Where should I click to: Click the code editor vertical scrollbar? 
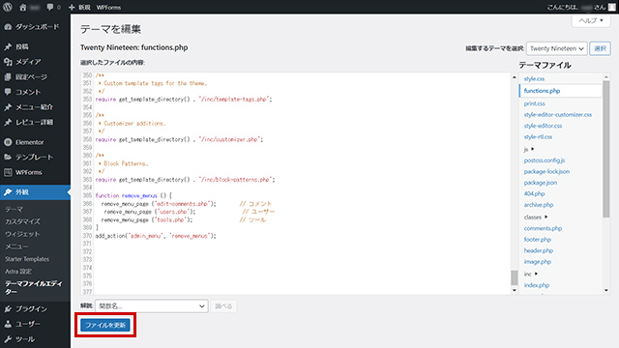(x=515, y=183)
